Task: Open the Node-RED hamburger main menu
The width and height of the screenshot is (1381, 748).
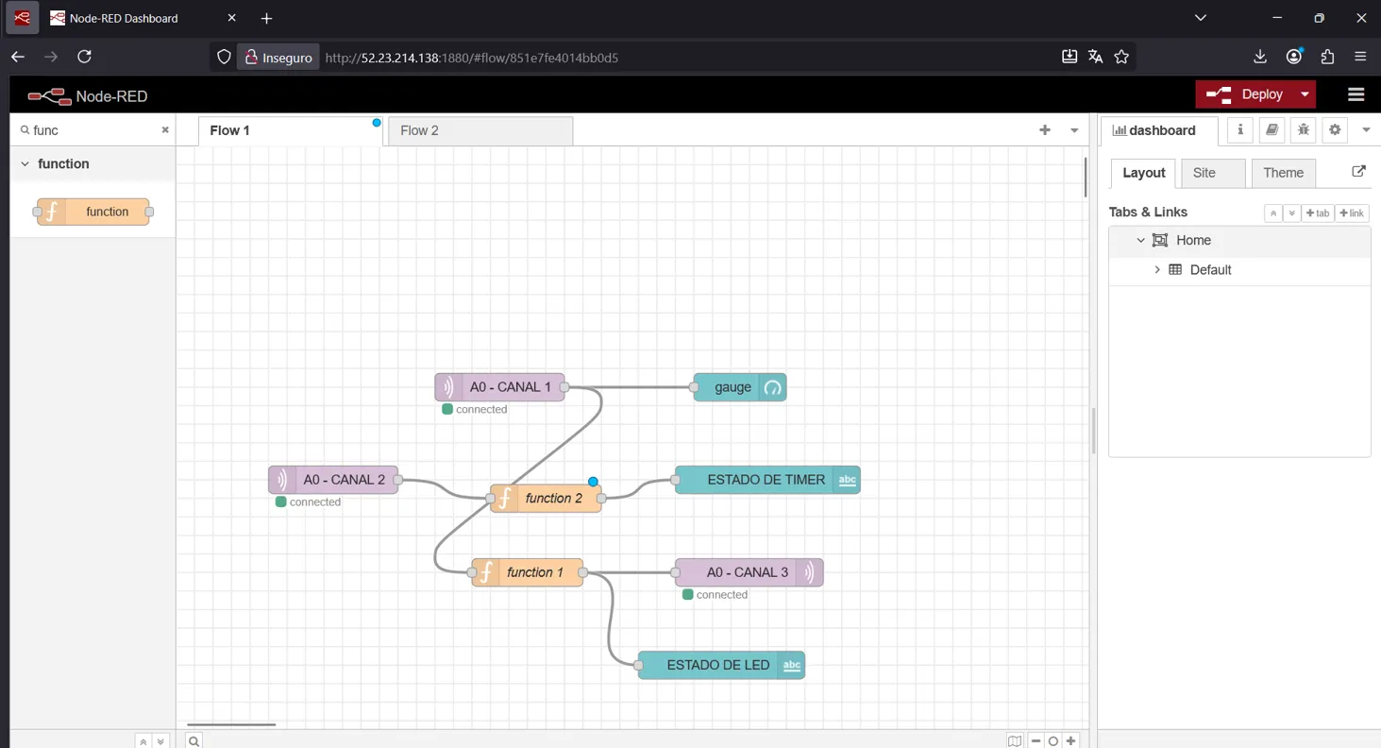Action: pyautogui.click(x=1356, y=94)
